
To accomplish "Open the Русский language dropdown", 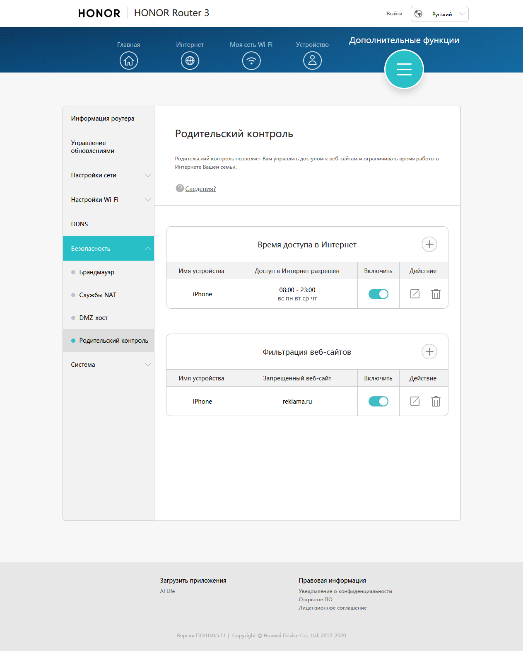I will click(x=440, y=14).
